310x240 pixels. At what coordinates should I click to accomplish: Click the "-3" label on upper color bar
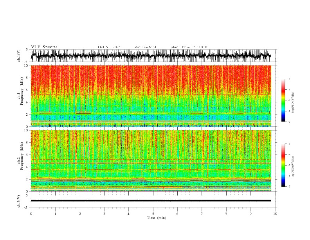(x=289, y=79)
